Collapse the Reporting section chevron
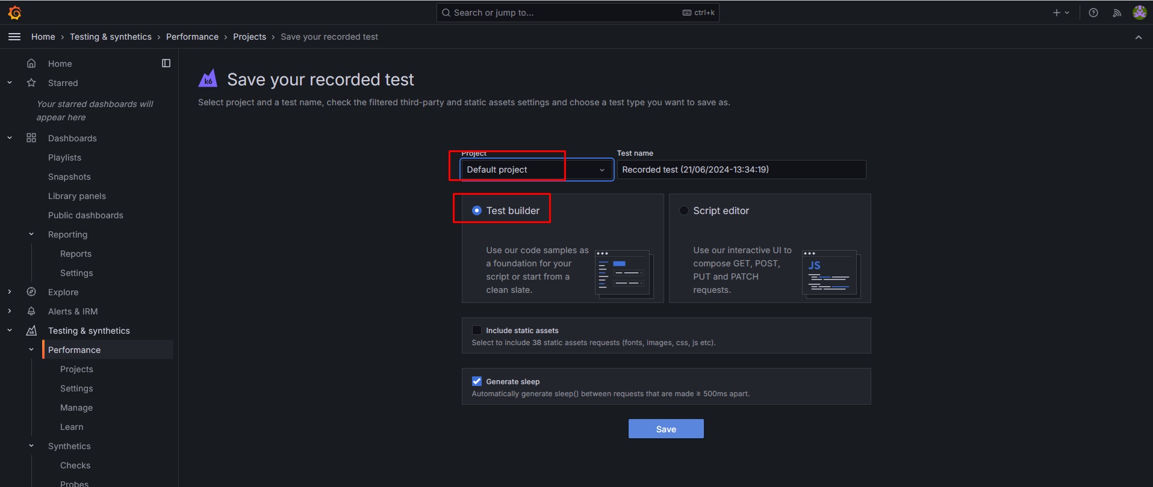This screenshot has height=487, width=1153. [31, 234]
